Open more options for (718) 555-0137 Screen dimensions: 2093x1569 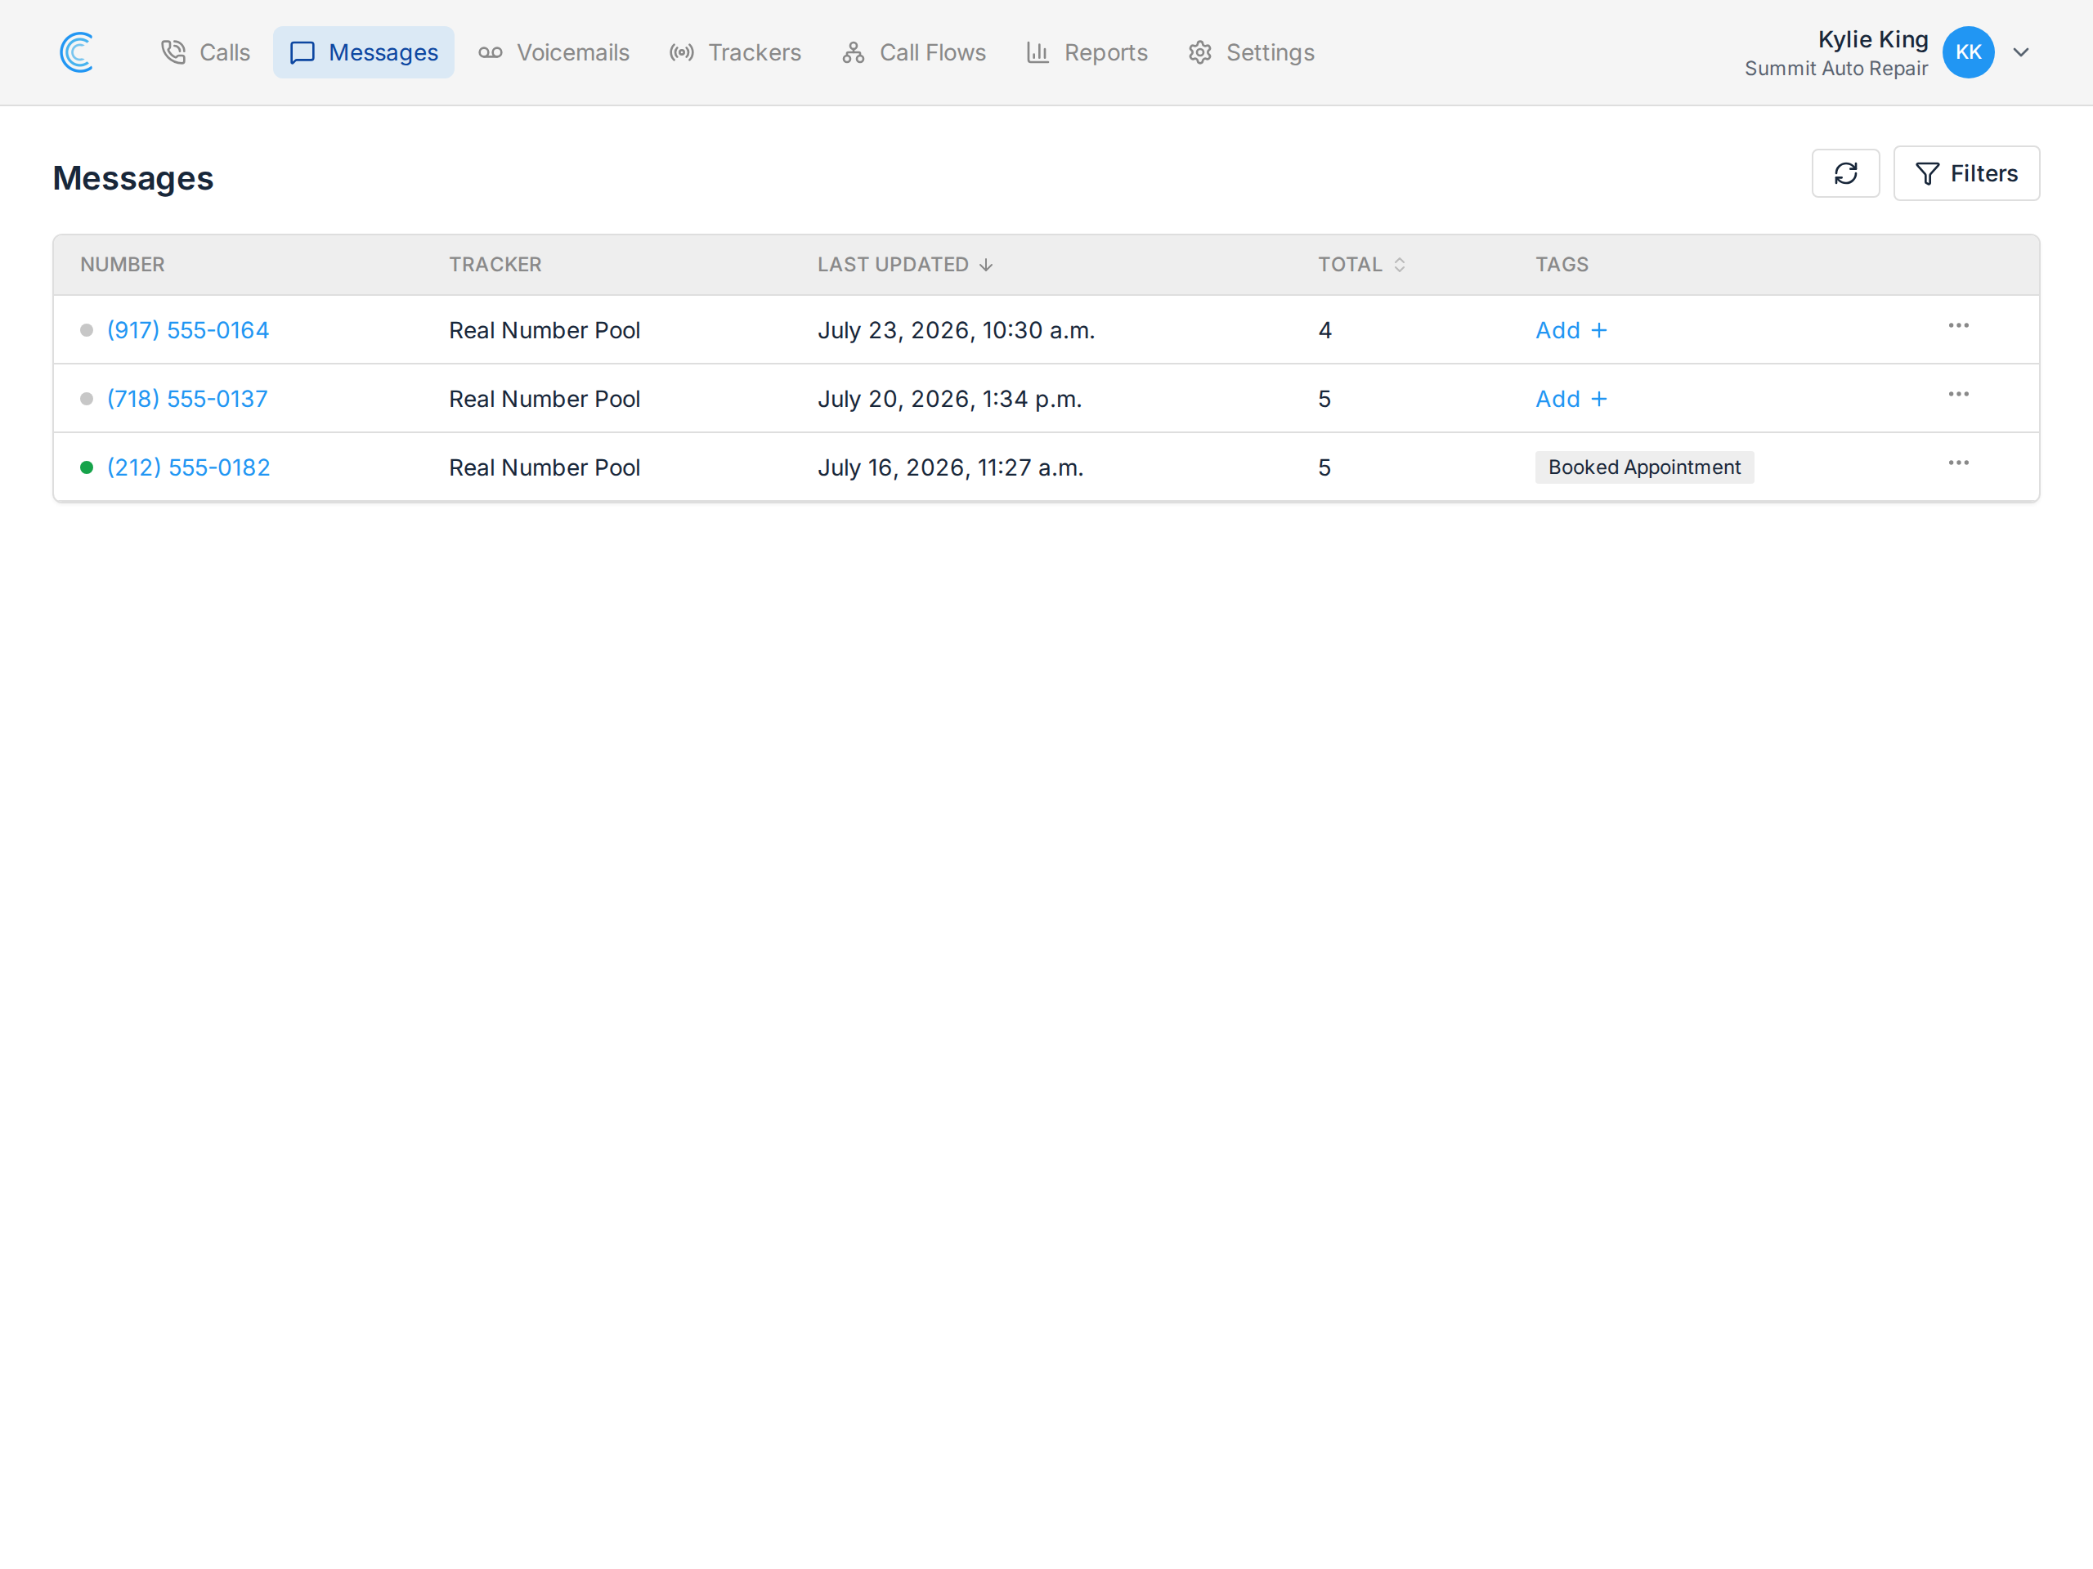pyautogui.click(x=1958, y=395)
